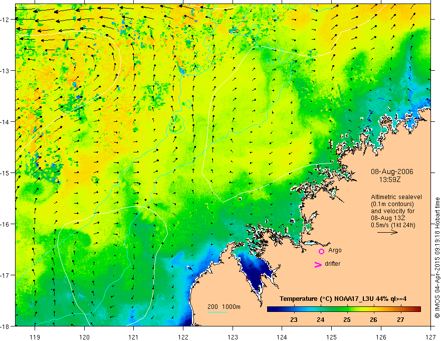441x341 pixels.
Task: Click the '08-Aug-2006' date text
Action: 392,172
